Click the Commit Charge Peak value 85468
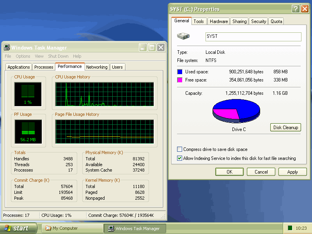 pos(67,198)
